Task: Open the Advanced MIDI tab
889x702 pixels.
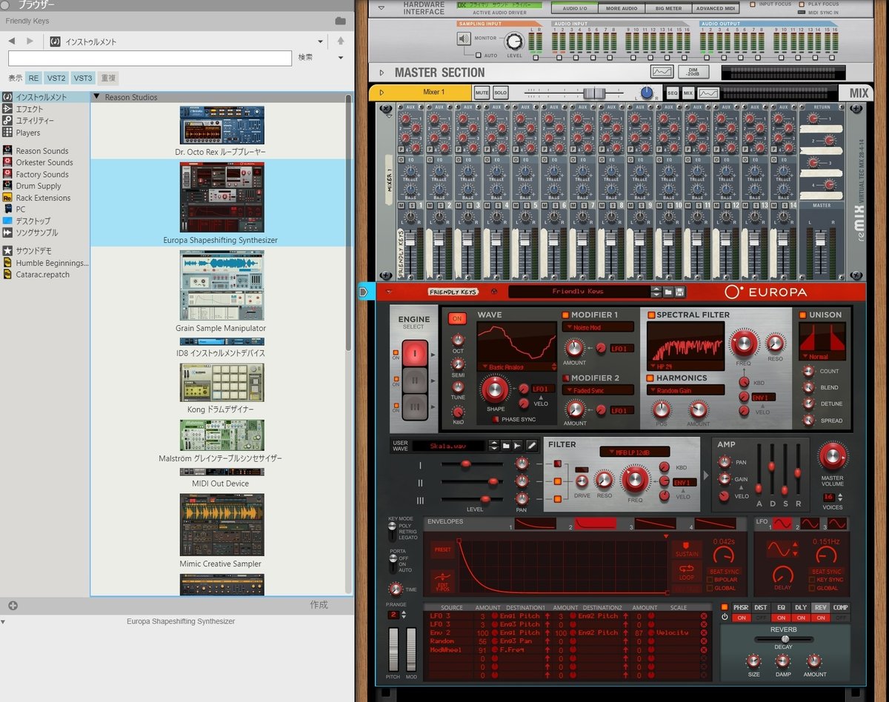Action: coord(715,8)
